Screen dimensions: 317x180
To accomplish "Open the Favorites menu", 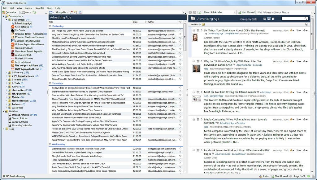I will 39,8.
